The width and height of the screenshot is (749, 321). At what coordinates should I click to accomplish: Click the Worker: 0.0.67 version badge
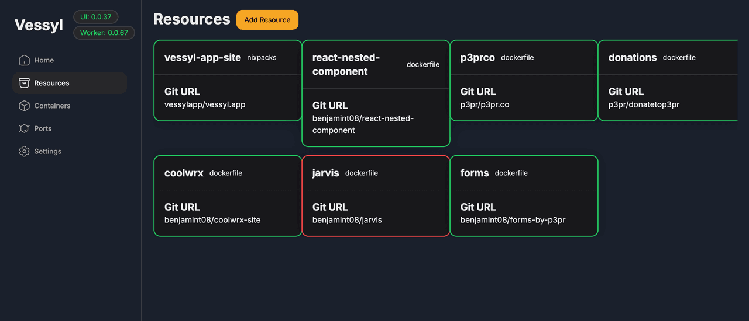[104, 33]
